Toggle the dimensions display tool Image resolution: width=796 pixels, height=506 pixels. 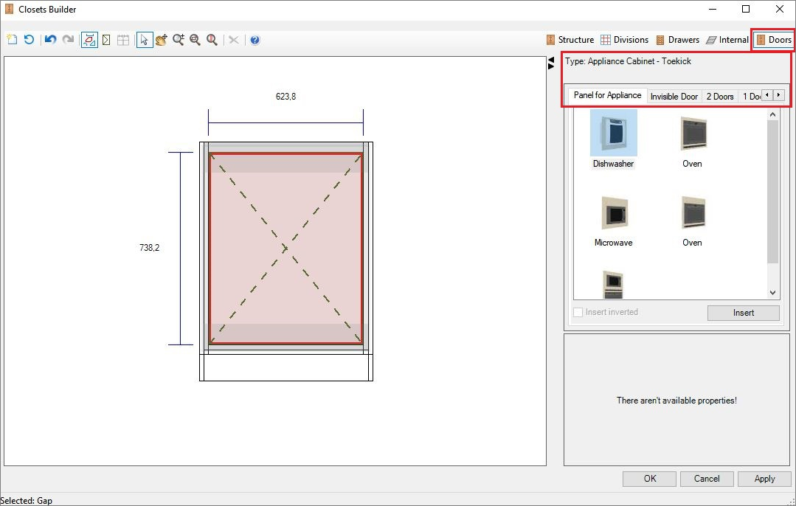[x=89, y=40]
